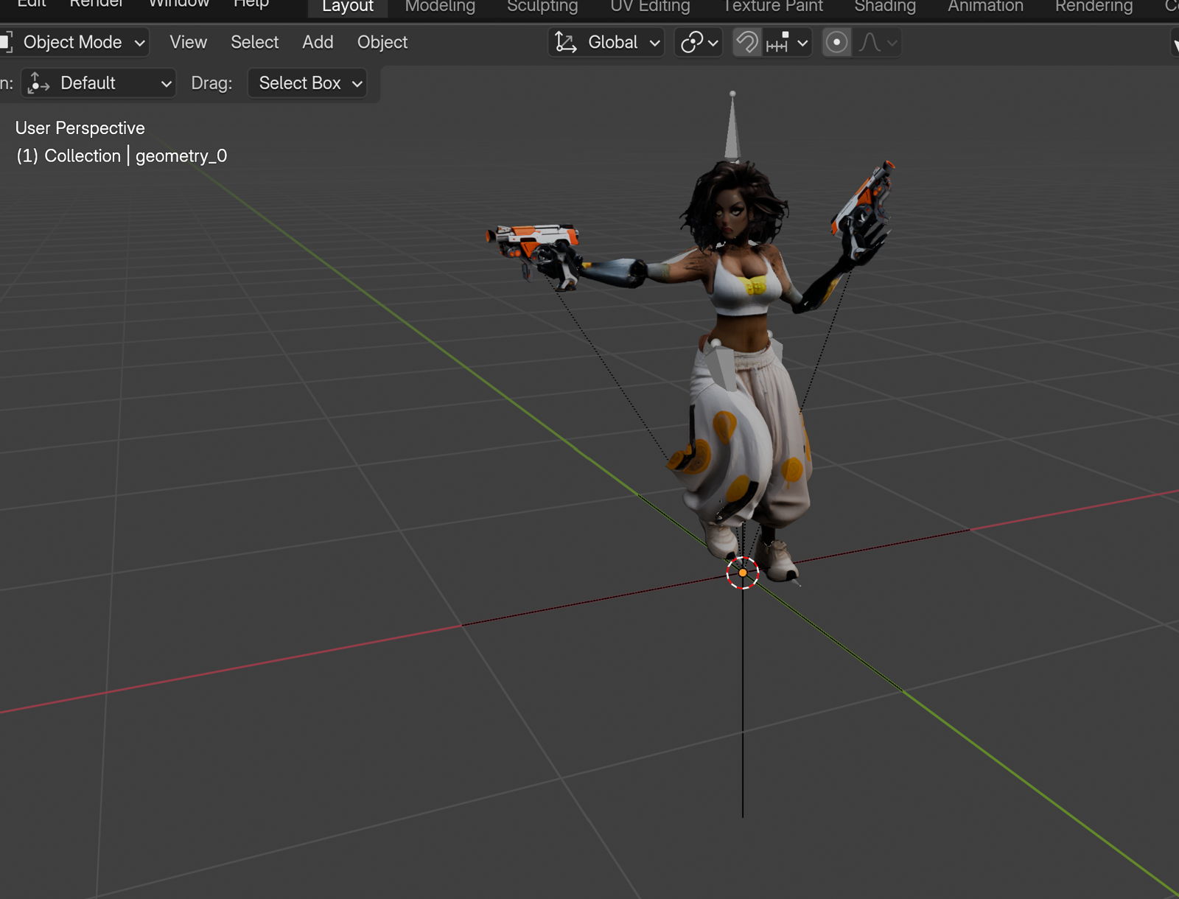
Task: Click the 3D cursor at world origin
Action: click(743, 573)
